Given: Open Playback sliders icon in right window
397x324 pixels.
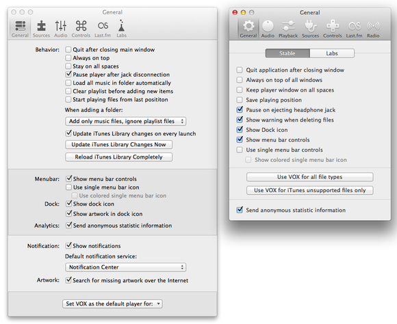Looking at the screenshot, I should [x=288, y=29].
